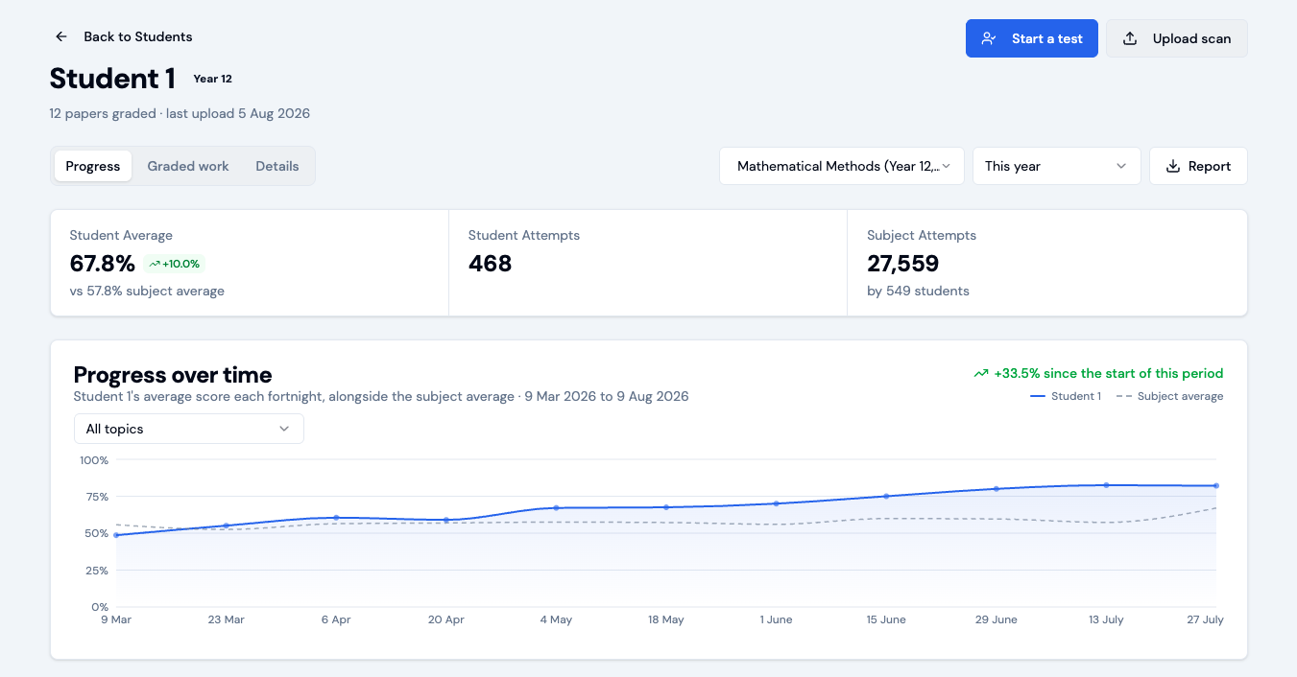Screen dimensions: 1297x677
Task: Click the back arrow icon
Action: click(x=61, y=36)
